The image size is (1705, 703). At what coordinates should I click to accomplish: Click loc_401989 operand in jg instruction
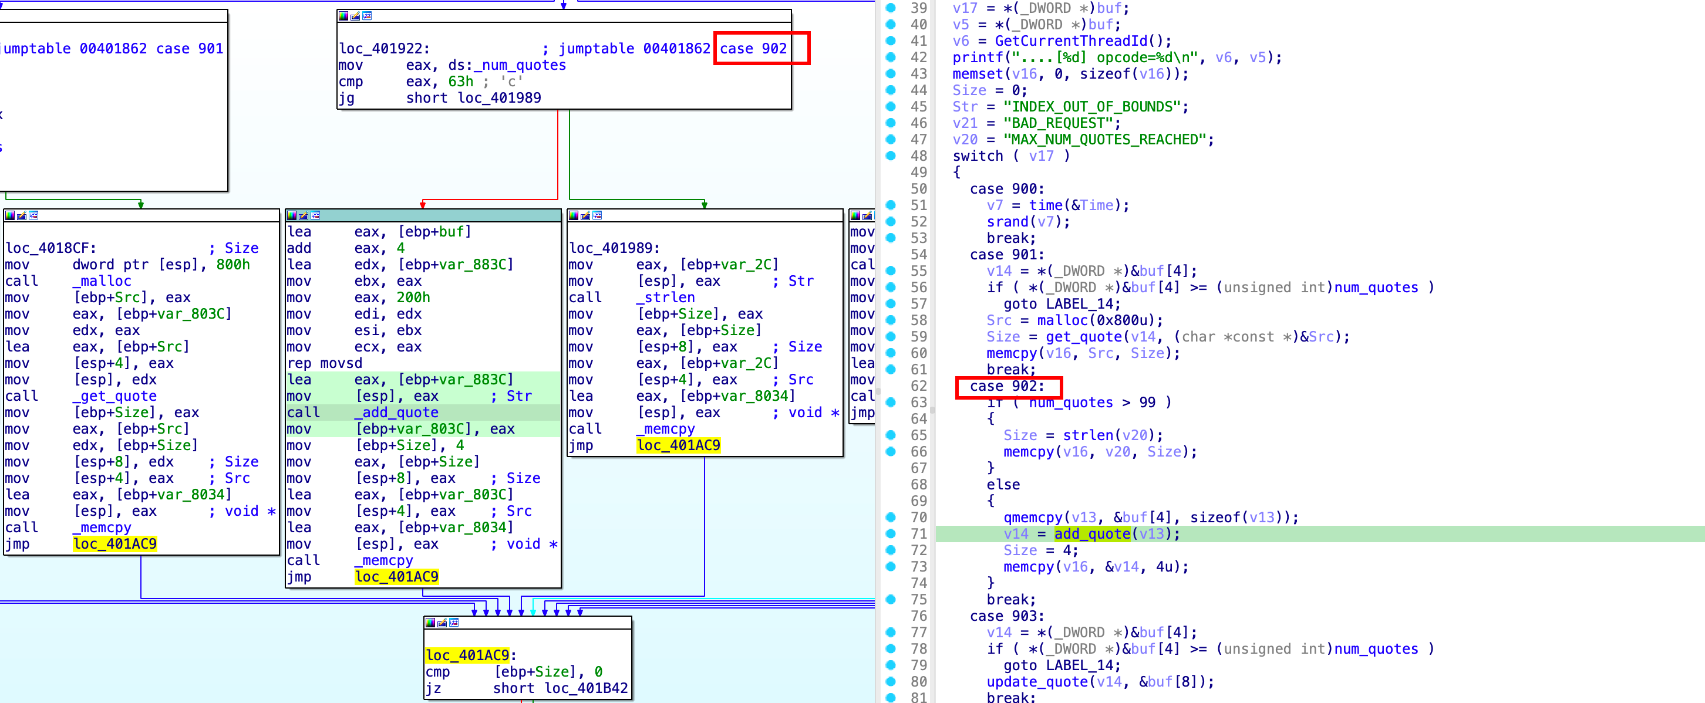coord(500,98)
